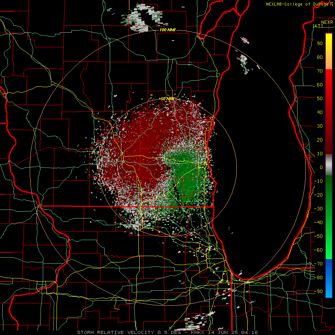
Task: Click the -20 knot scale label
Action: tap(318, 195)
